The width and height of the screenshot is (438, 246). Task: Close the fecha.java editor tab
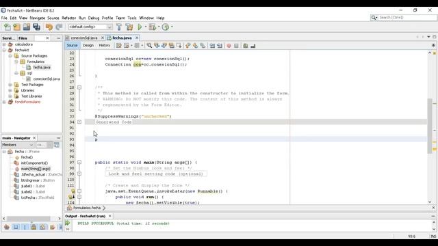tap(137, 38)
